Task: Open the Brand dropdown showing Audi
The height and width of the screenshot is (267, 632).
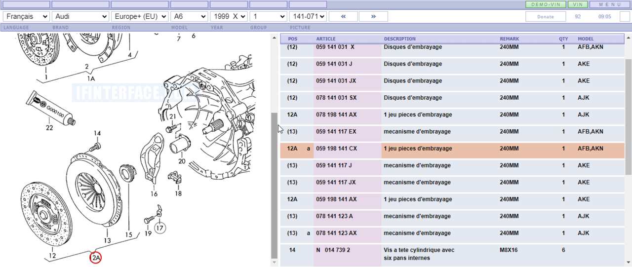Action: (x=80, y=16)
